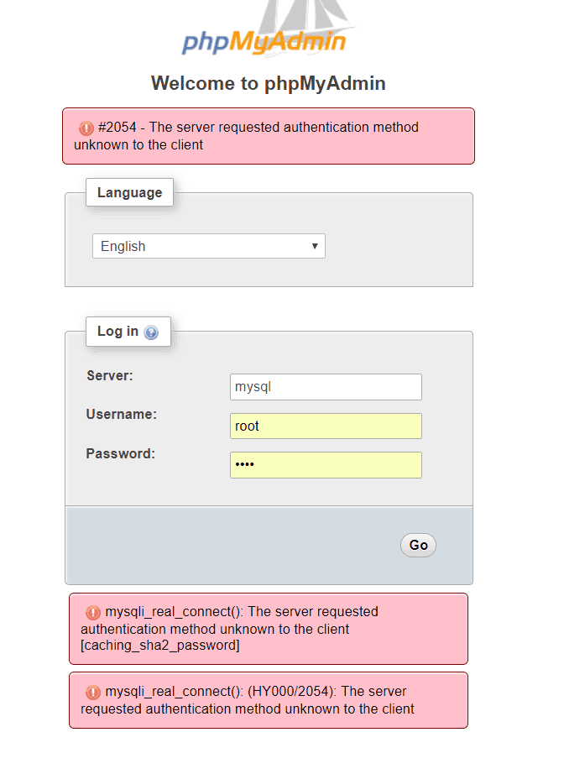Open the English language combo box

point(208,246)
